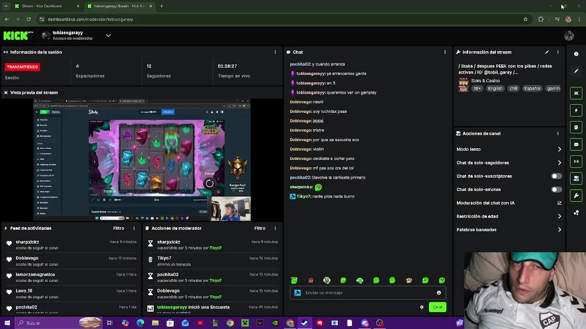Screen dimensions: 586x329
Task: Open the Feed de actividades options menu
Action: [x=134, y=228]
